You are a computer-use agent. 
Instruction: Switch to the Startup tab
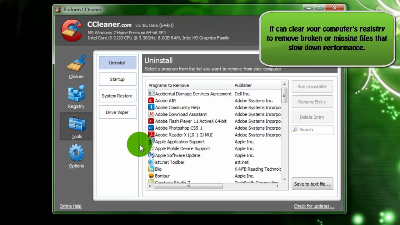click(x=117, y=79)
